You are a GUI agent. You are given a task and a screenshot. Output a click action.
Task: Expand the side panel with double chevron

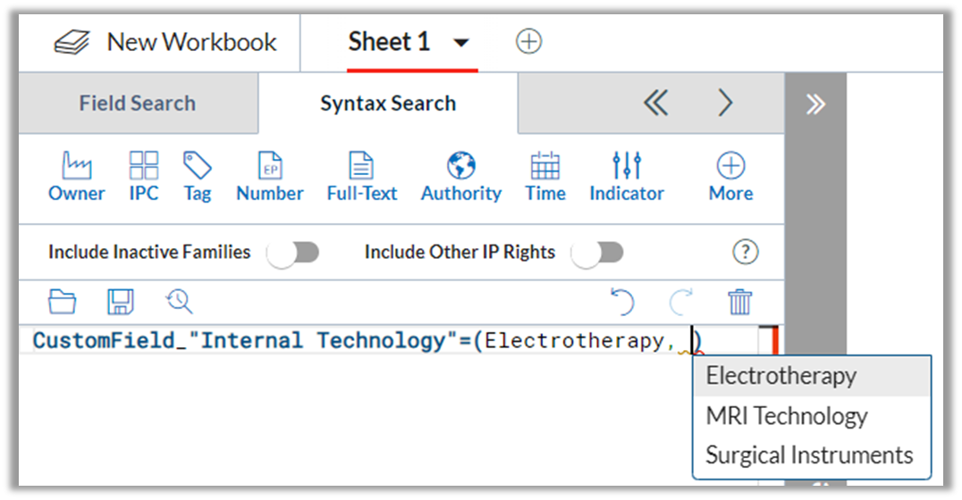coord(815,104)
